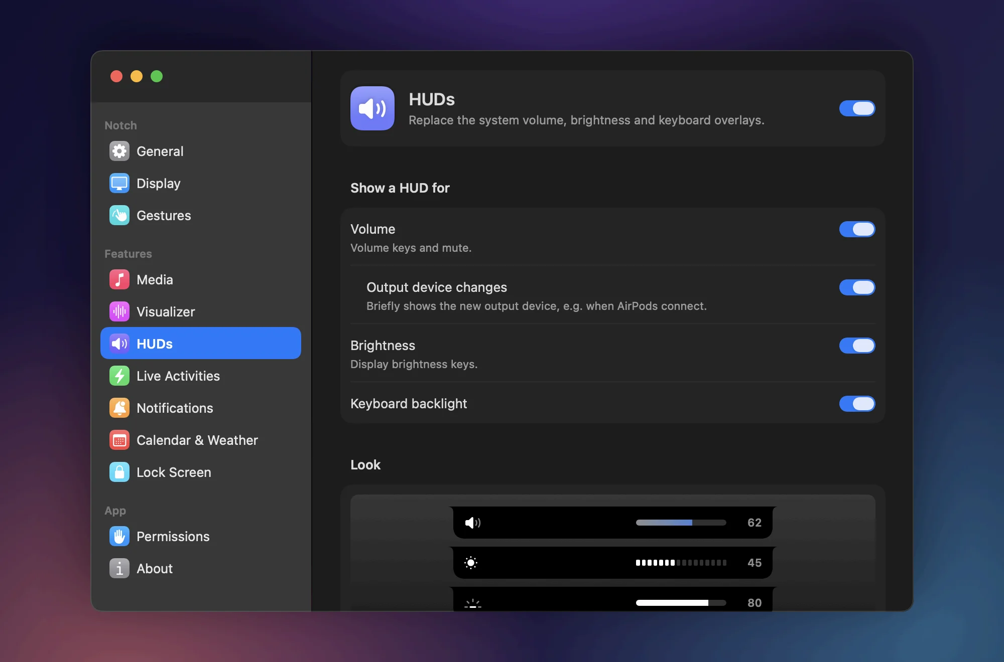Click the large HUDs header speaker icon

click(x=372, y=108)
